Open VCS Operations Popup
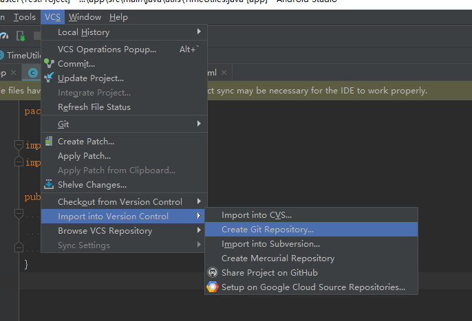The image size is (472, 321). pos(124,49)
